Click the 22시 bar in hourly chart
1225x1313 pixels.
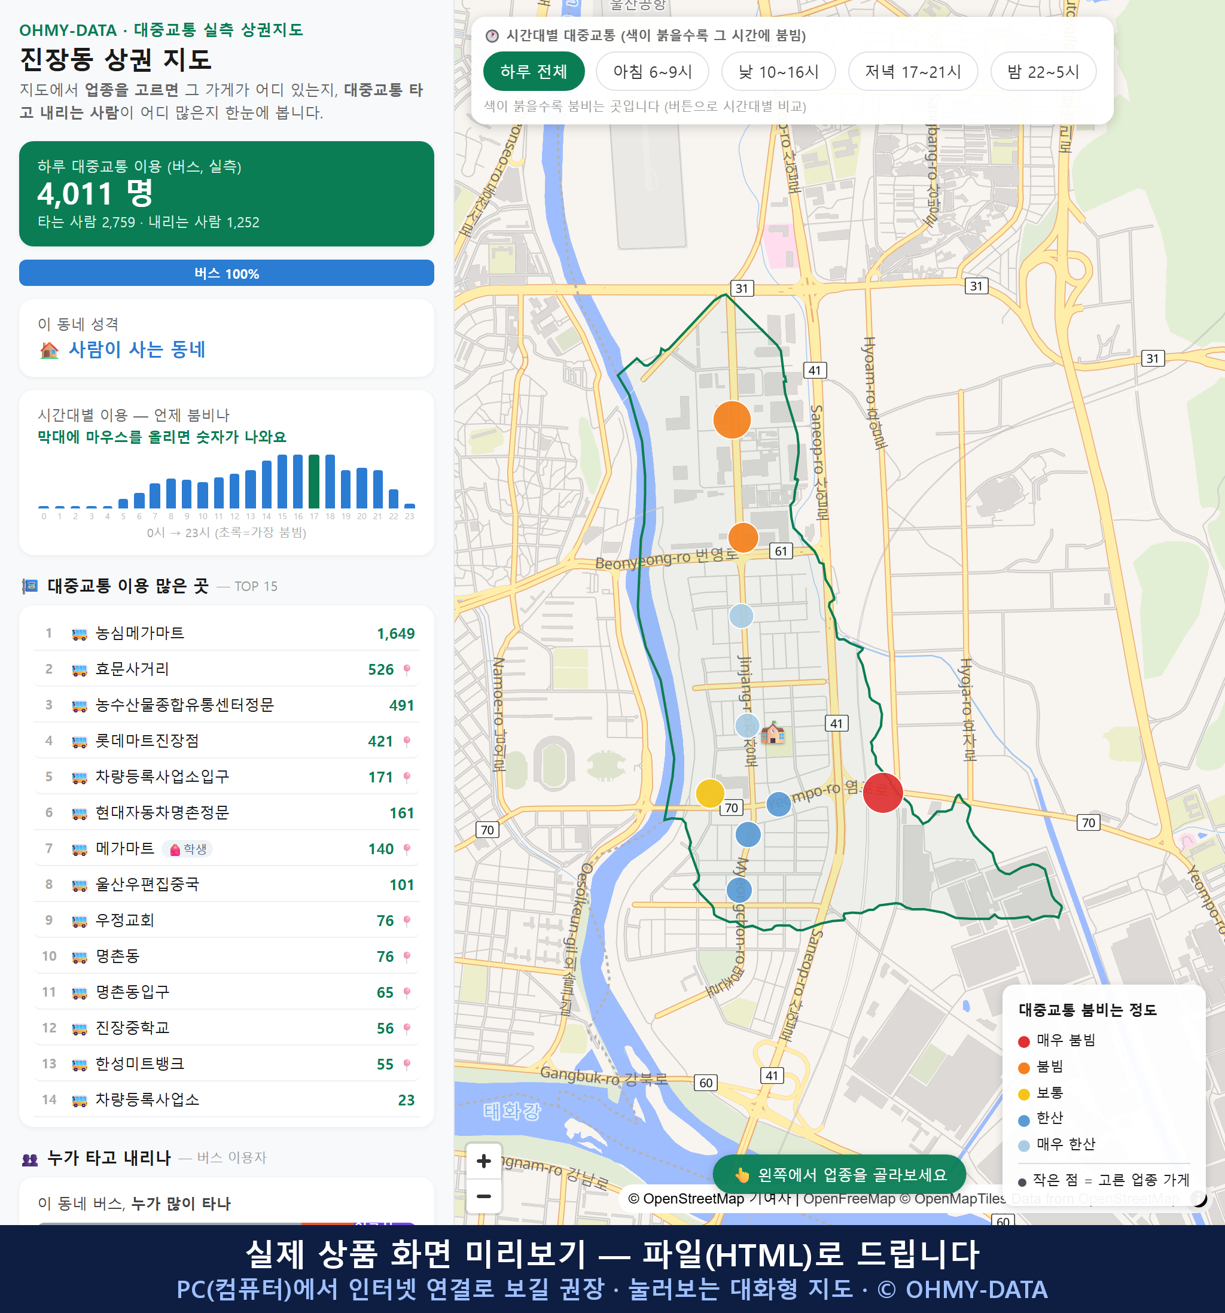394,499
